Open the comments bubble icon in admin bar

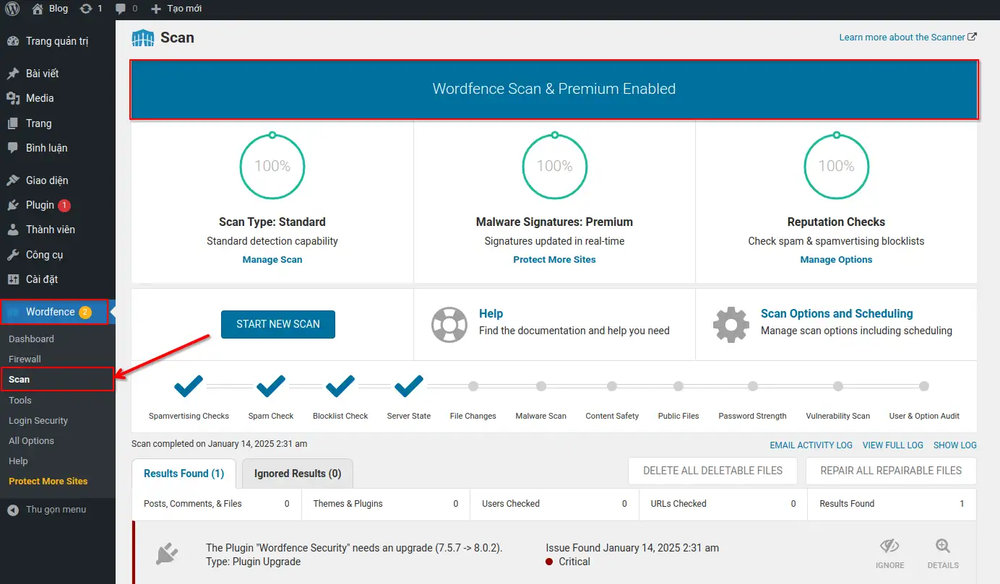[120, 9]
